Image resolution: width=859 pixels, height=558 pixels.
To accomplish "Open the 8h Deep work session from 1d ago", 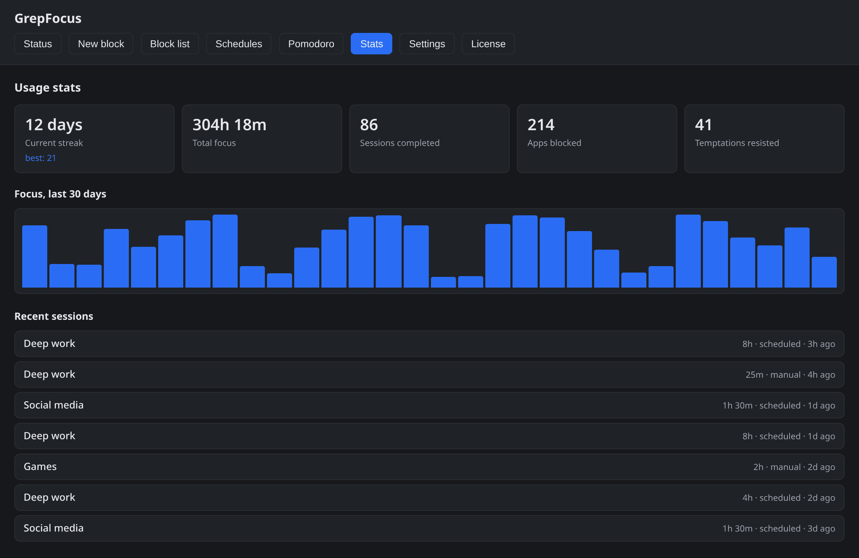I will click(429, 436).
